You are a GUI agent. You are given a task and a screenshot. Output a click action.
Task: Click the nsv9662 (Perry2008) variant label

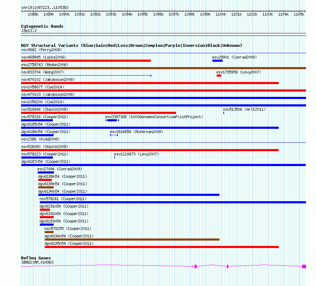pyautogui.click(x=42, y=50)
